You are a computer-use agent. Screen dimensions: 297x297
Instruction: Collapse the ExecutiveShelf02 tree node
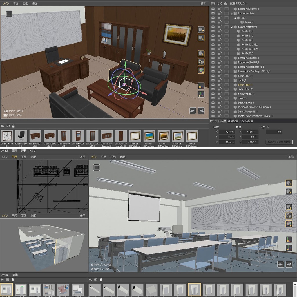coord(231,27)
